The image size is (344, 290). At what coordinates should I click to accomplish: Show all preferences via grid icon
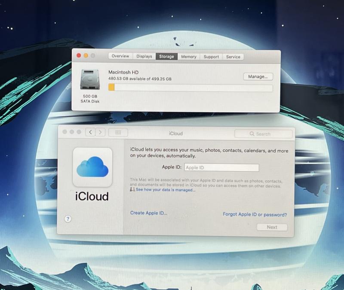click(x=118, y=133)
